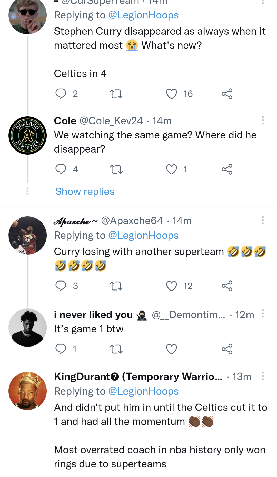Open more options for Cole's tweet

[x=263, y=120]
